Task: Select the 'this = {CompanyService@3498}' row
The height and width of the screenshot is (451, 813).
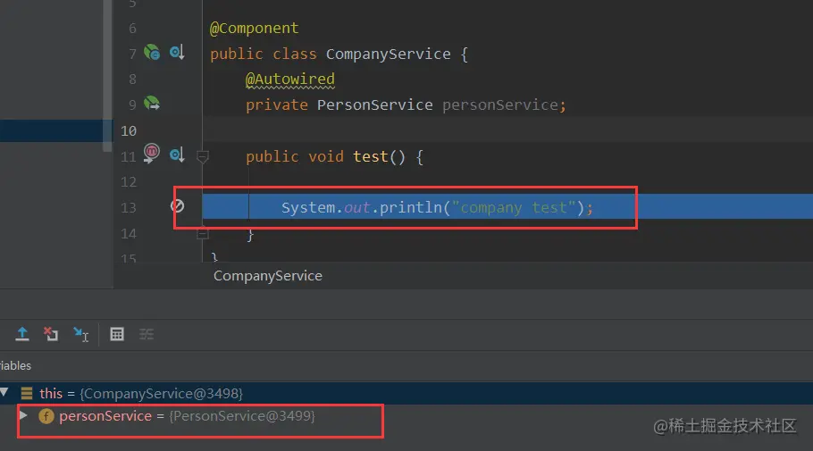Action: coord(406,394)
